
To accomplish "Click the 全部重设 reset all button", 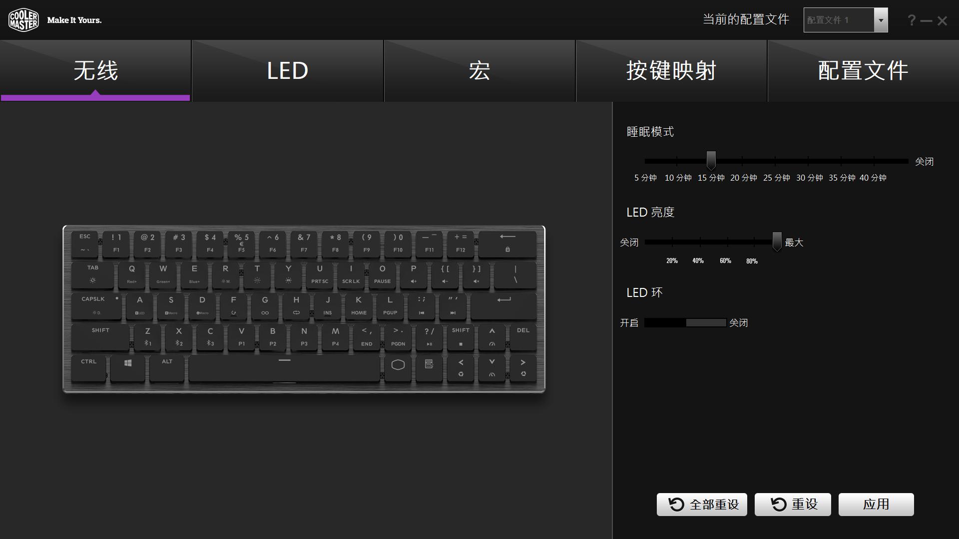I will tap(702, 505).
